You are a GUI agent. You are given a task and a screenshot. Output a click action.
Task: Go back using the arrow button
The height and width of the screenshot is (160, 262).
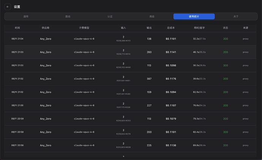(8, 7)
